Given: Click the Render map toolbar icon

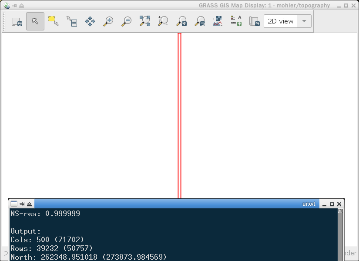Looking at the screenshot, I should point(17,21).
